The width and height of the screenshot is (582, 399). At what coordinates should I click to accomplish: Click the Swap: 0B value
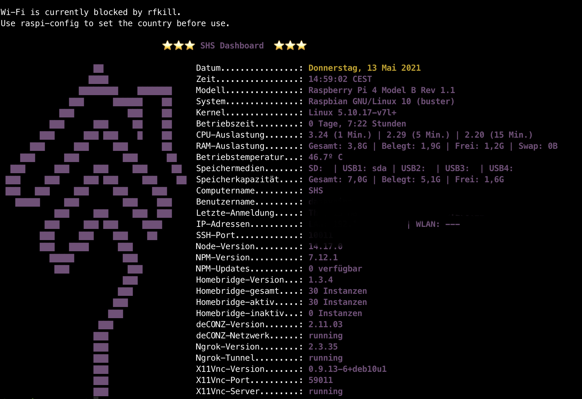(x=538, y=146)
